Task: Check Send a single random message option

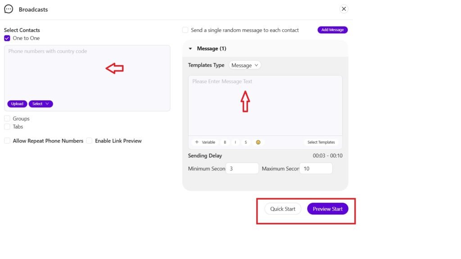Action: tap(185, 30)
